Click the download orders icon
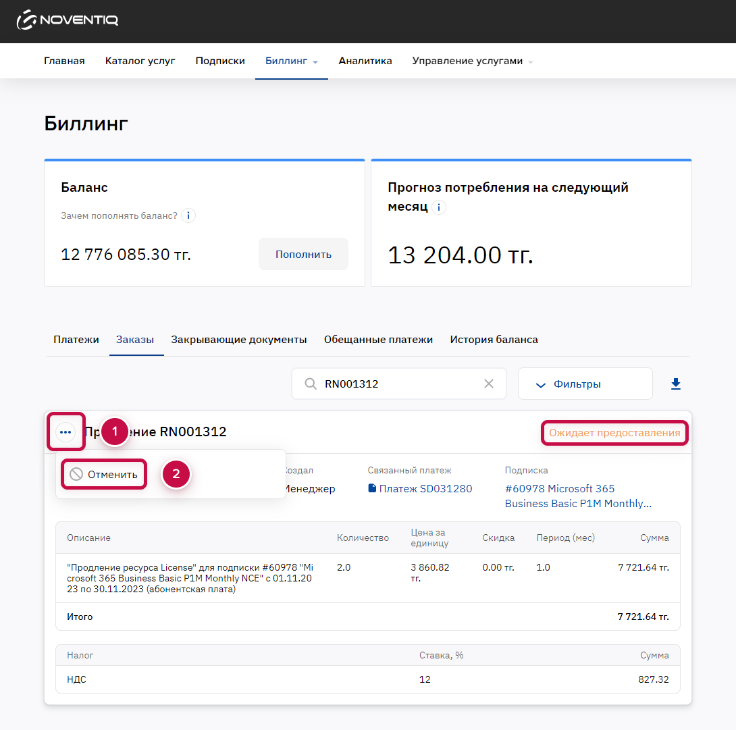This screenshot has height=730, width=736. tap(675, 384)
